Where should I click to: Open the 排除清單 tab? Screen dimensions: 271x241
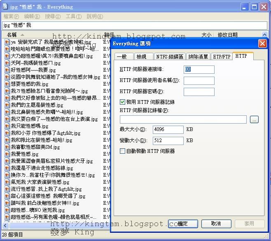tap(198, 56)
